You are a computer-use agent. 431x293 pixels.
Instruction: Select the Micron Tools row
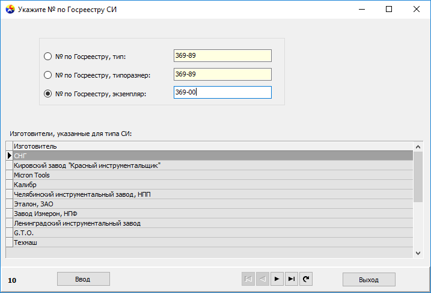(x=213, y=175)
